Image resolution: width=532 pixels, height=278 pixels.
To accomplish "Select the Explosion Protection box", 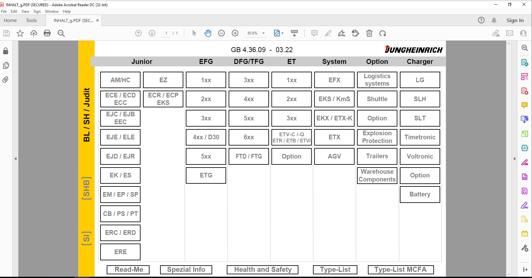I will [377, 137].
